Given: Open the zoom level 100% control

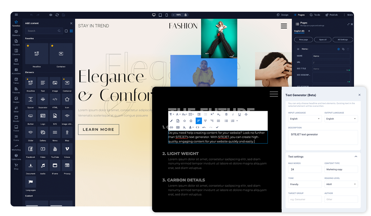Looking at the screenshot, I should click(178, 15).
